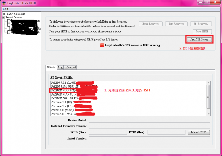Click the Enter Recovery button

point(151,24)
